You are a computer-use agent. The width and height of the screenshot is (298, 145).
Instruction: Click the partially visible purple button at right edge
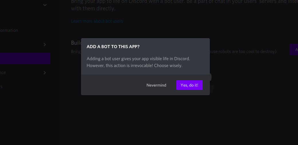tap(294, 50)
